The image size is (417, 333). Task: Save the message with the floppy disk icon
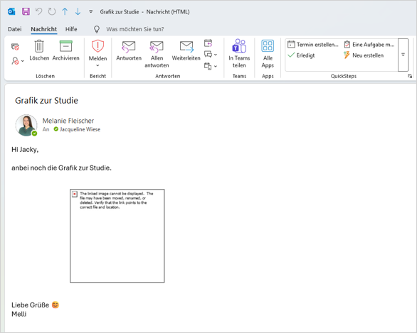(26, 11)
